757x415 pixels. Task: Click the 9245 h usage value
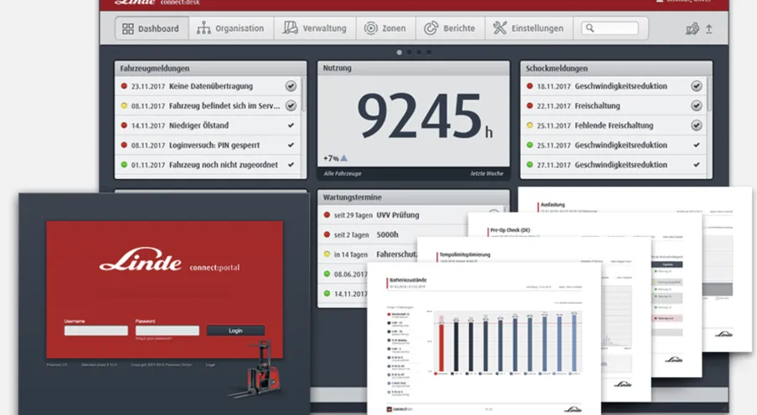[425, 115]
